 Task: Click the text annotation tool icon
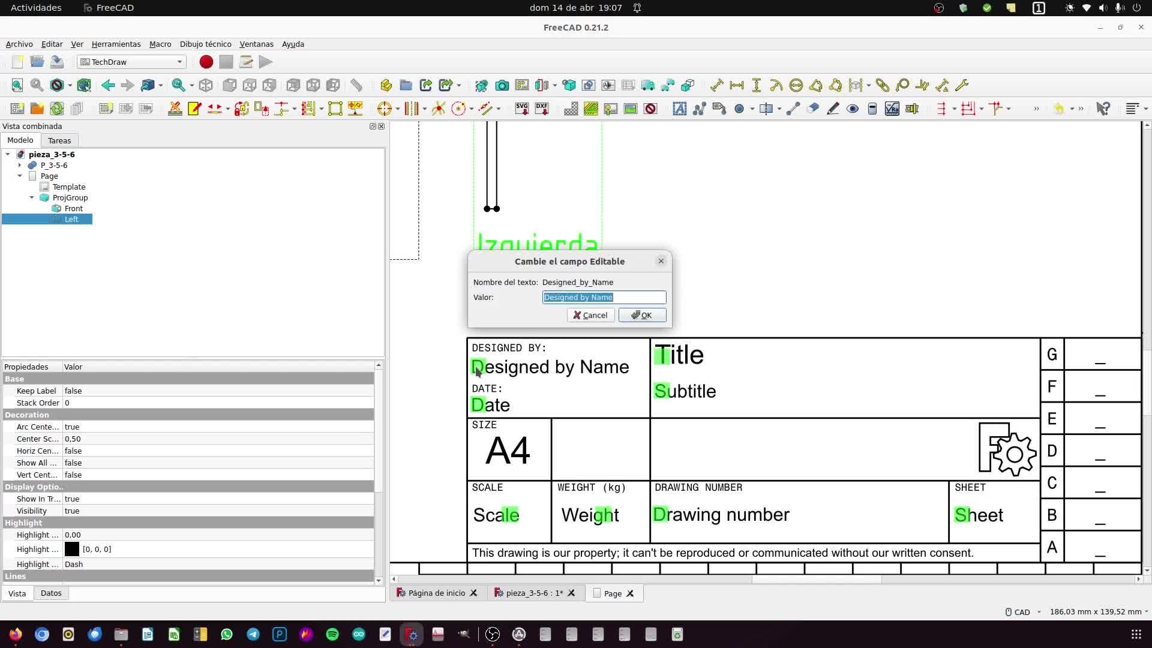tap(679, 109)
